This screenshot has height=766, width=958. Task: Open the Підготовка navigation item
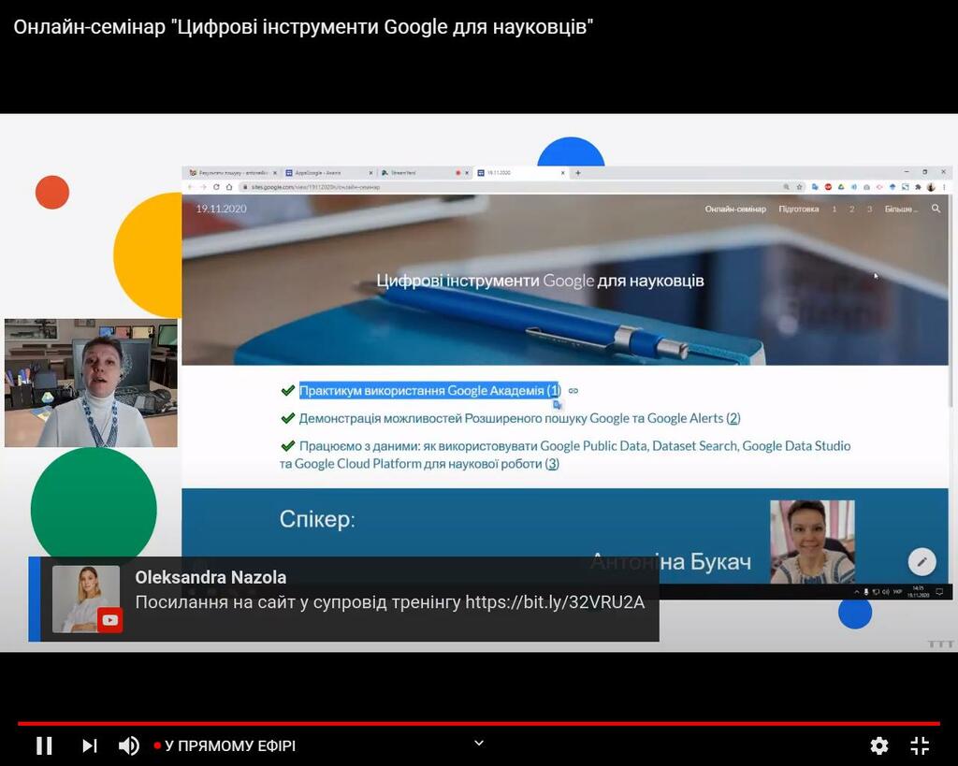799,209
